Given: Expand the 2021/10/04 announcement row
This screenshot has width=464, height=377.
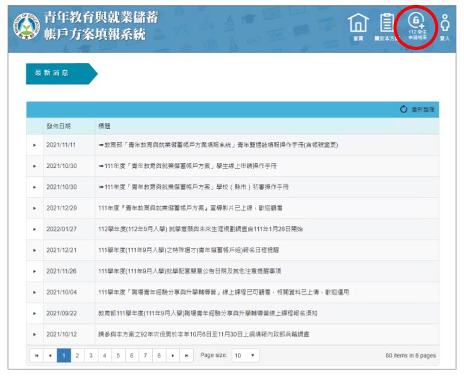Looking at the screenshot, I should click(x=35, y=292).
